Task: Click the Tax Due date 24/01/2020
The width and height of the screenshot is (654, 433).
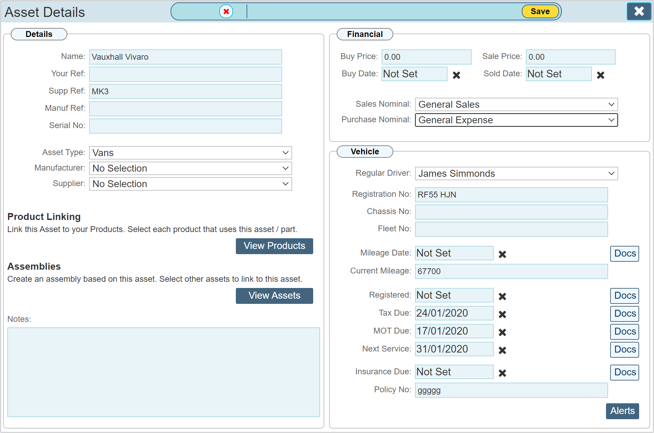Action: point(454,313)
